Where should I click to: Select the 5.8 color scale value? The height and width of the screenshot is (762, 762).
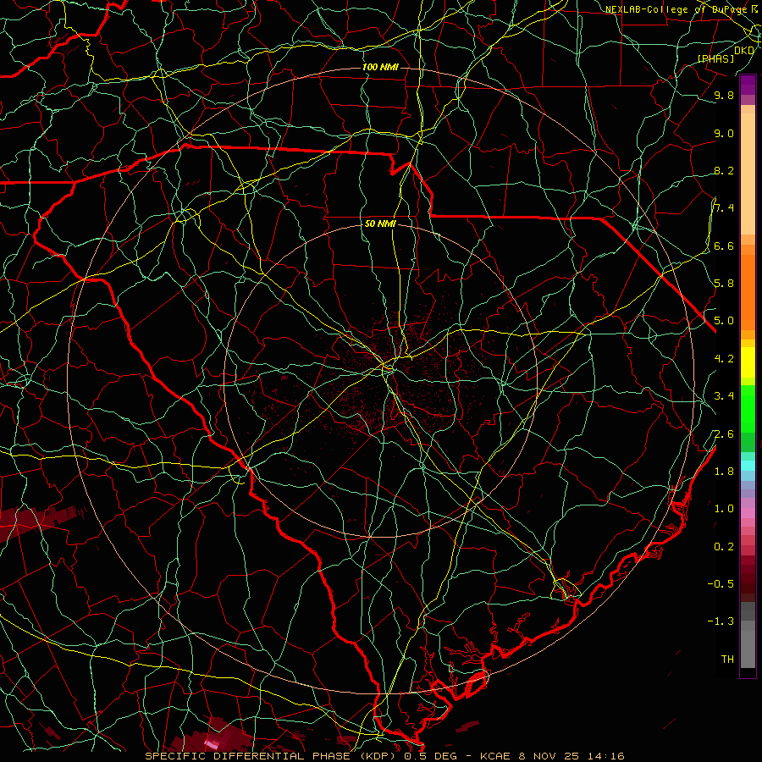[724, 284]
